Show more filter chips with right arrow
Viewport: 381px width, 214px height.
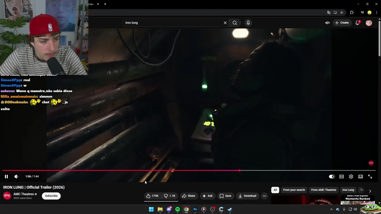370,191
